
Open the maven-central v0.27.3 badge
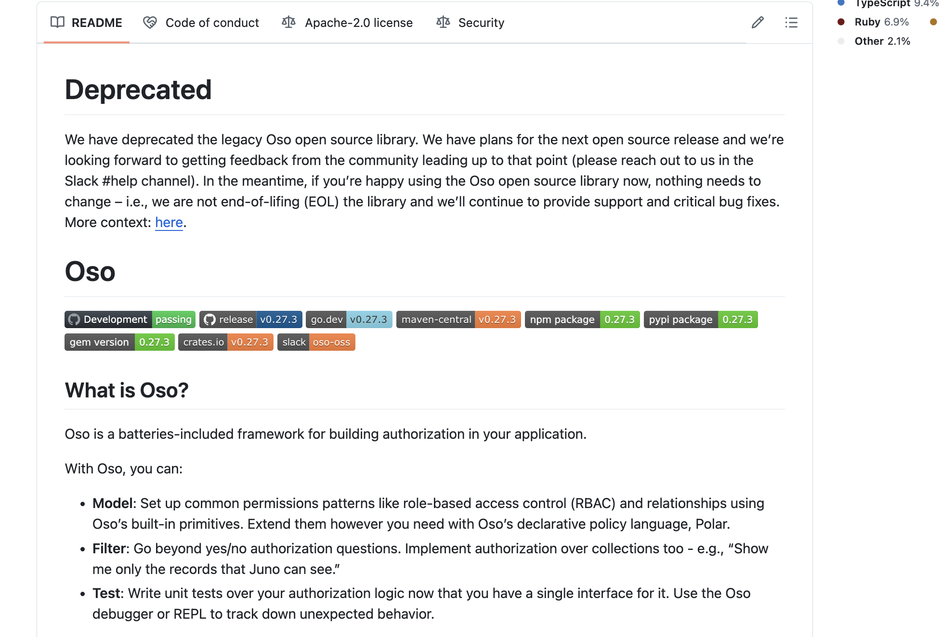coord(458,319)
